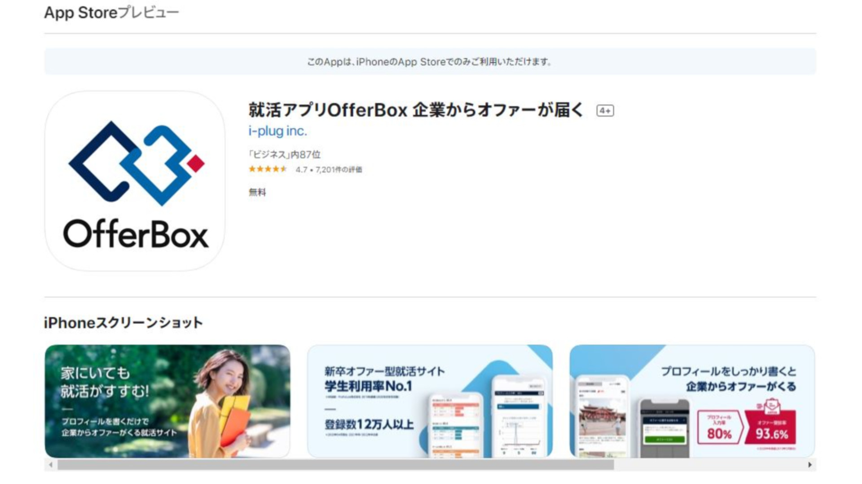Select the ビジネス内87位 ranking text
The image size is (862, 484).
(285, 155)
